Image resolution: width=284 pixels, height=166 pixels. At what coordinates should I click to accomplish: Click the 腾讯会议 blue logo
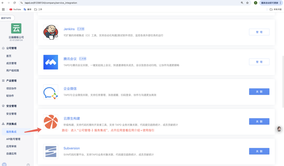(x=51, y=62)
